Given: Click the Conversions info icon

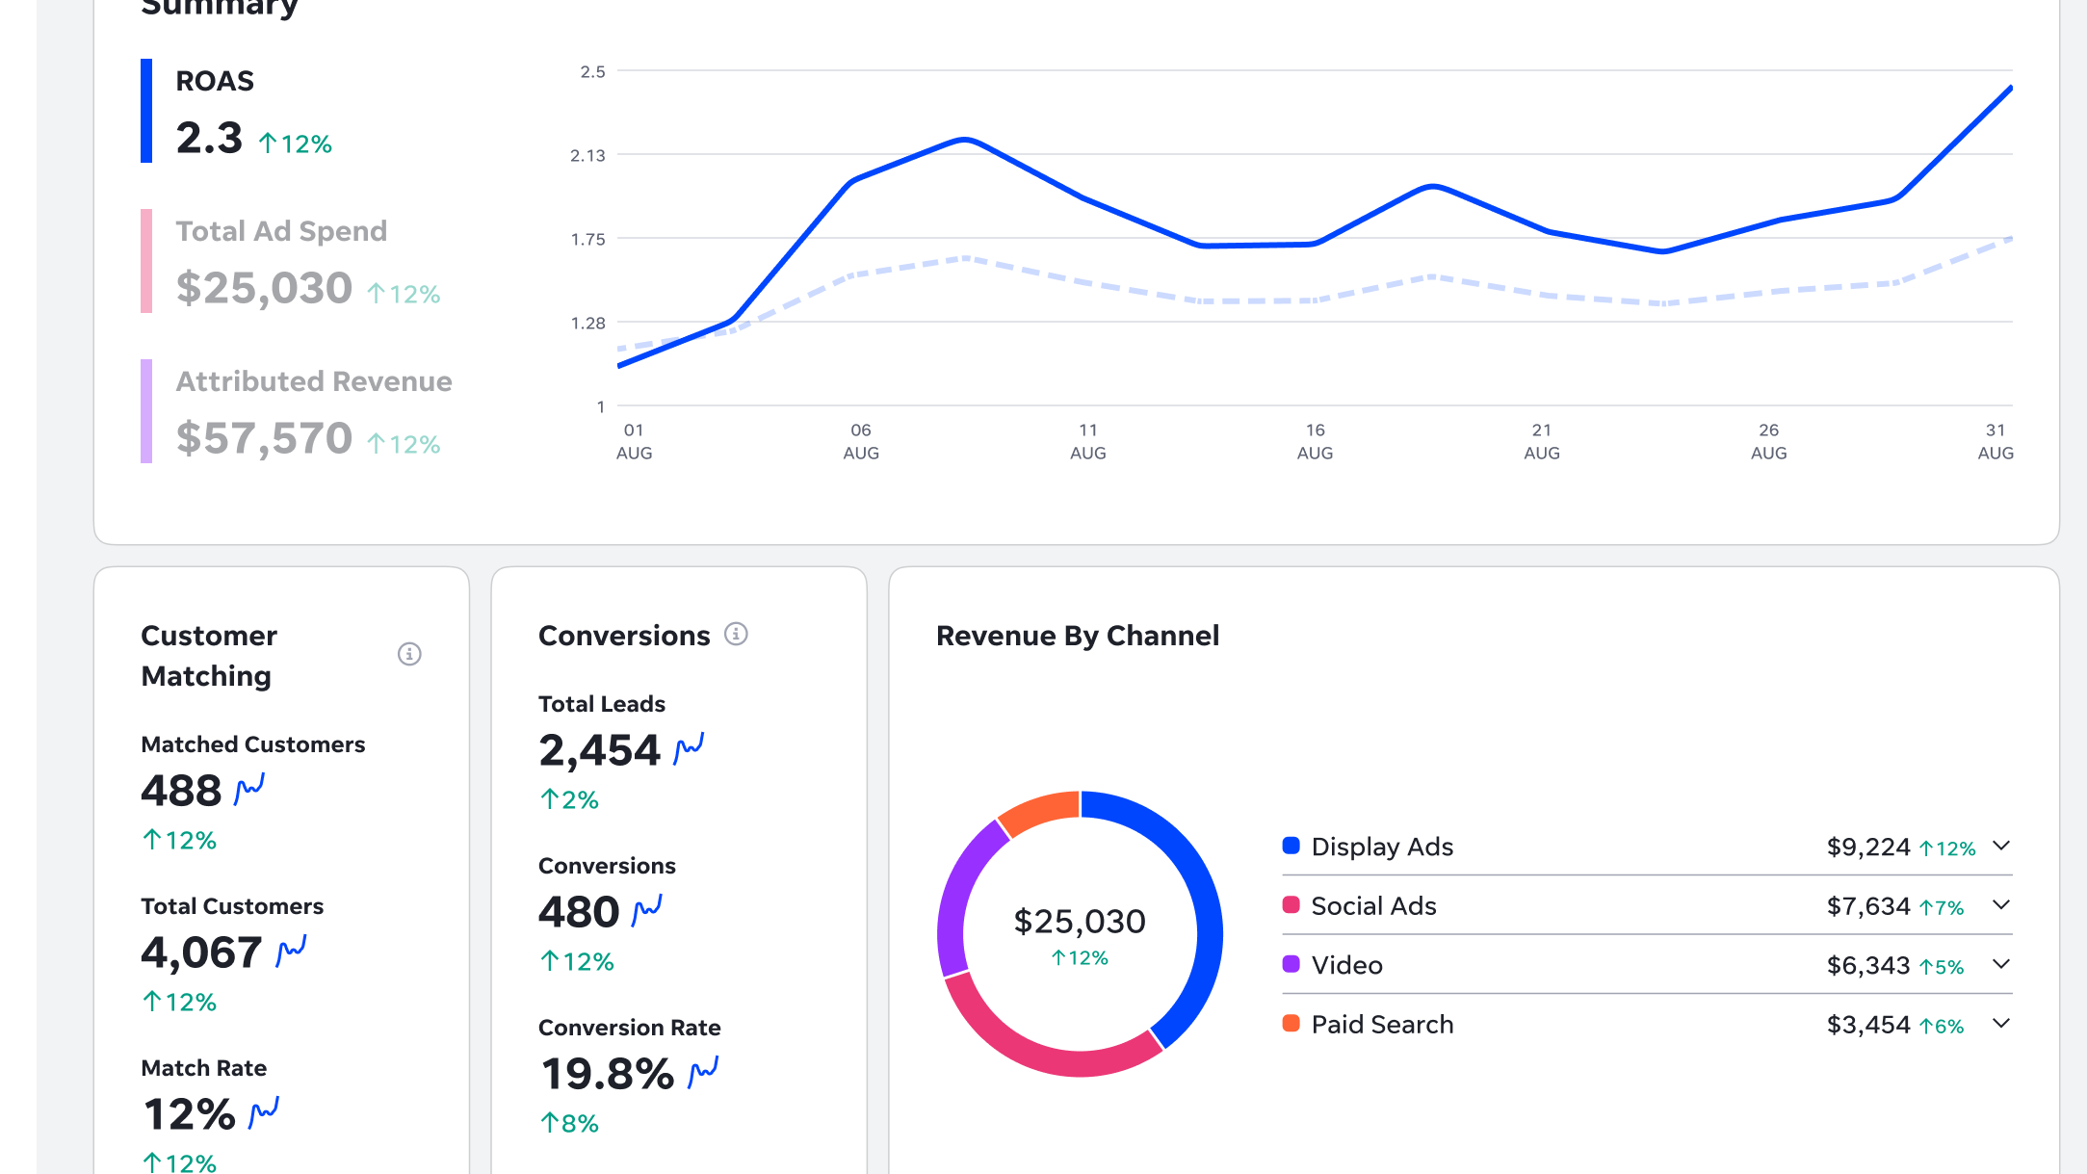Looking at the screenshot, I should 736,634.
